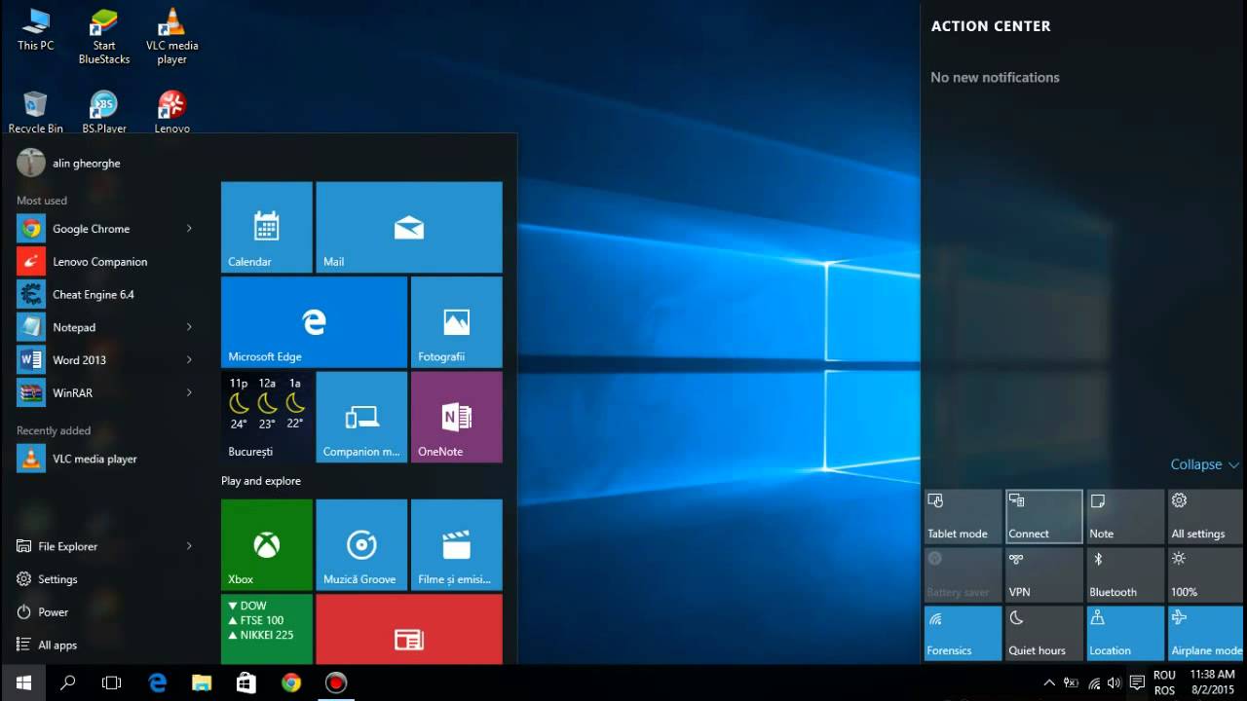Open volume control in system tray
This screenshot has width=1247, height=701.
tap(1115, 683)
